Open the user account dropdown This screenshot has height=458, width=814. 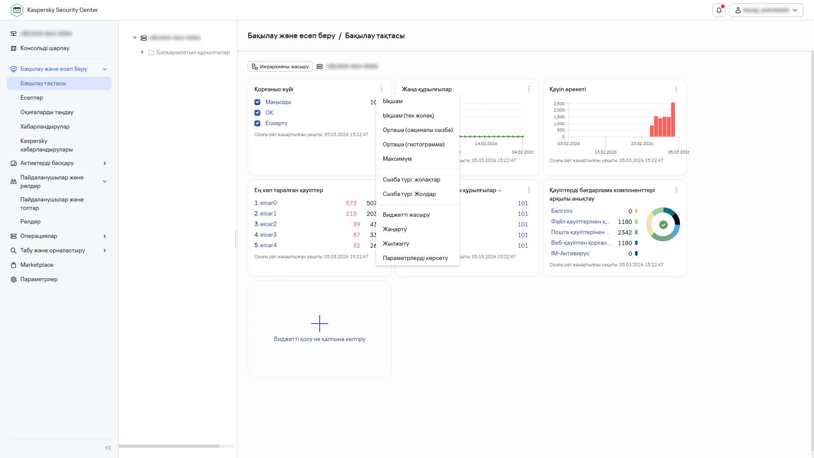(766, 10)
